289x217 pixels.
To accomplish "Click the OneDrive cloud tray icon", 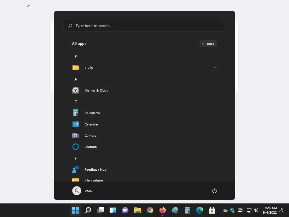I will point(225,210).
